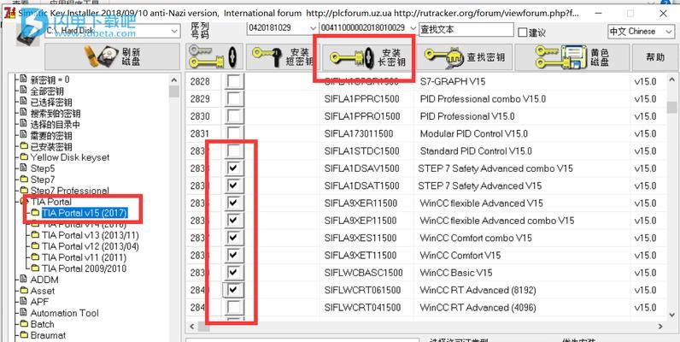Viewport: 680px width, 342px height.
Task: Click the text STEP 7 Safety Advanced V15
Action: 479,186
